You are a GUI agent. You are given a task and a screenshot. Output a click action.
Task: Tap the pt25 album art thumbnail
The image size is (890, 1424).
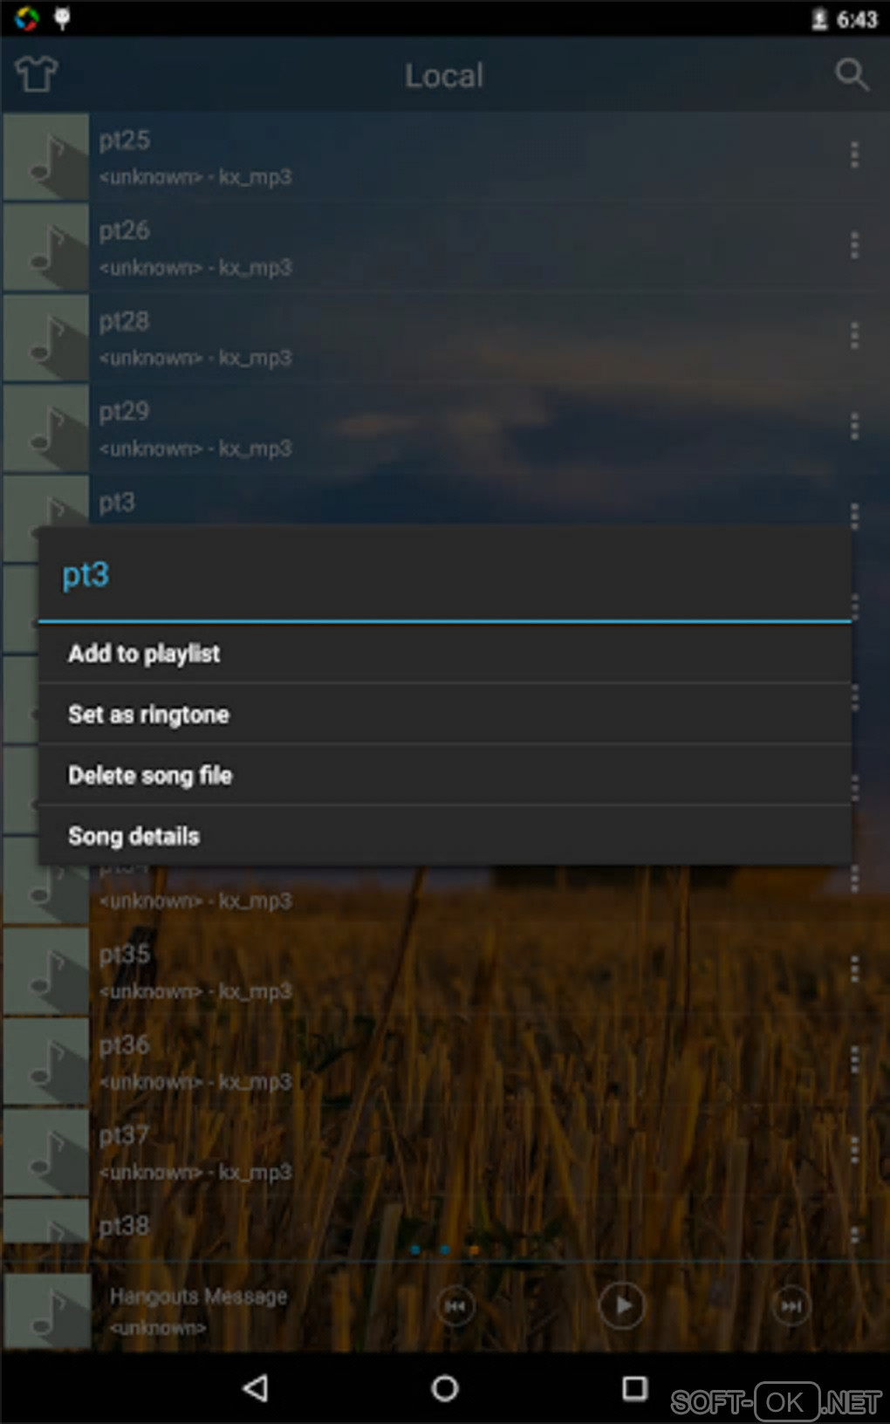point(45,157)
